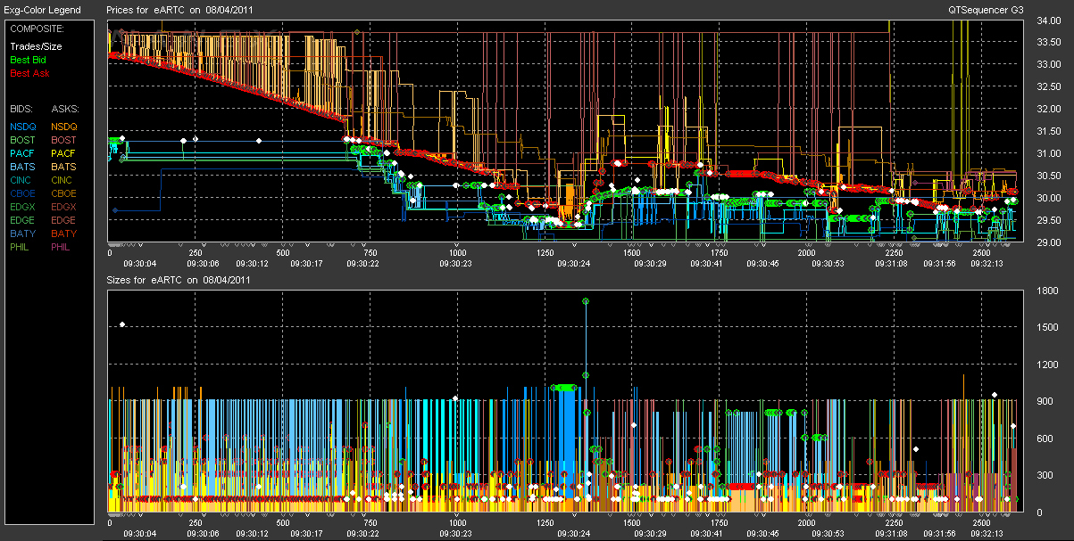Select 09:30:53 under the Sizes chart

(829, 534)
